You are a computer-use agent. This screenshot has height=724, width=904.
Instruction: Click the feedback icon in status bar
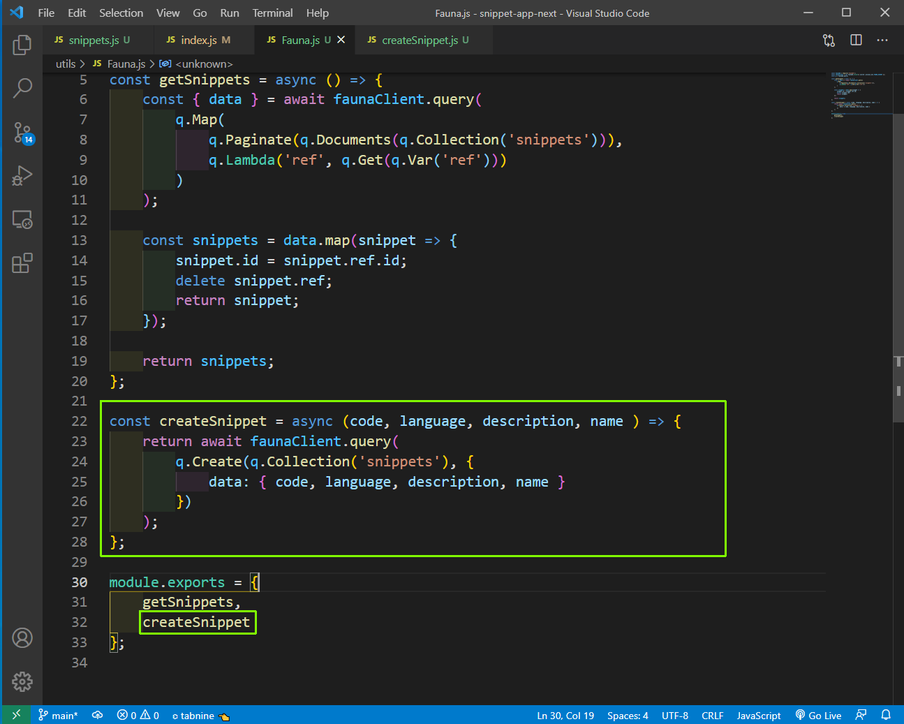(861, 715)
